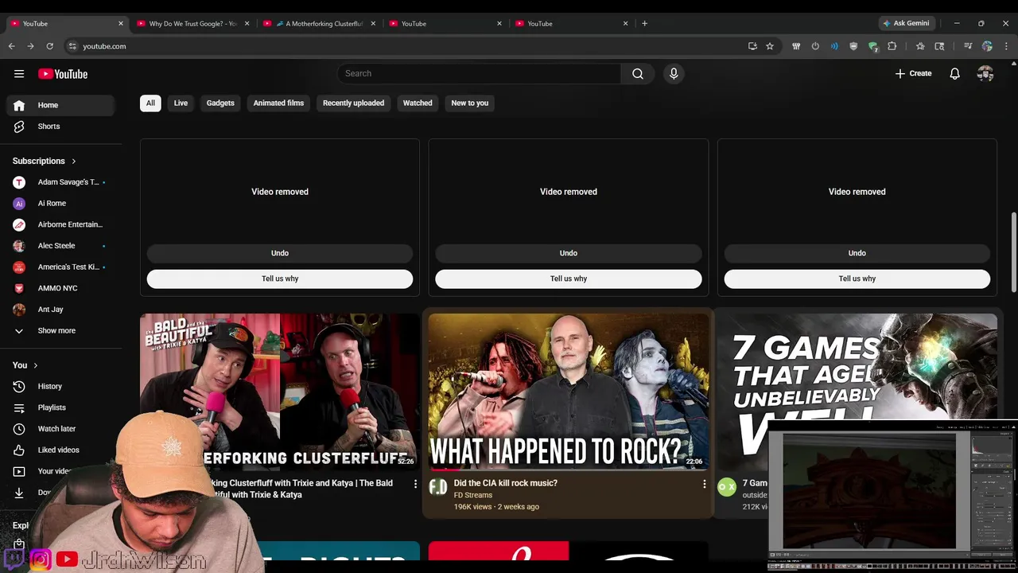Open the YouTube hamburger guide menu
The height and width of the screenshot is (573, 1018).
click(19, 74)
